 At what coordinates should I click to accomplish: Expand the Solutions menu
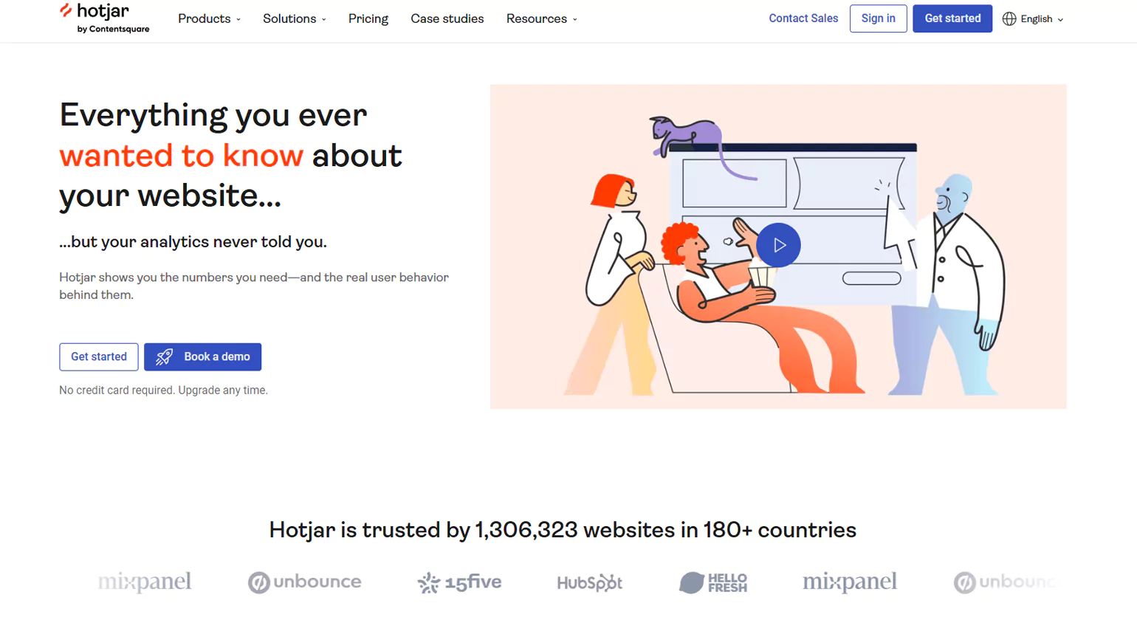point(294,18)
